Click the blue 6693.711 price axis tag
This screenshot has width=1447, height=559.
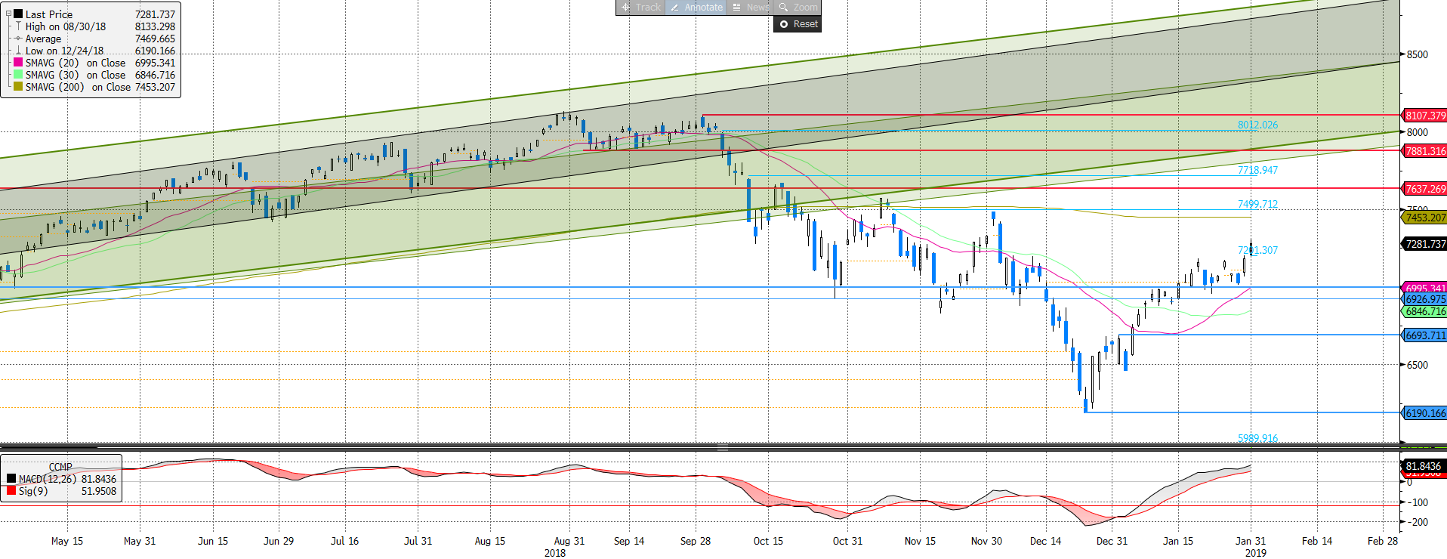tap(1425, 335)
